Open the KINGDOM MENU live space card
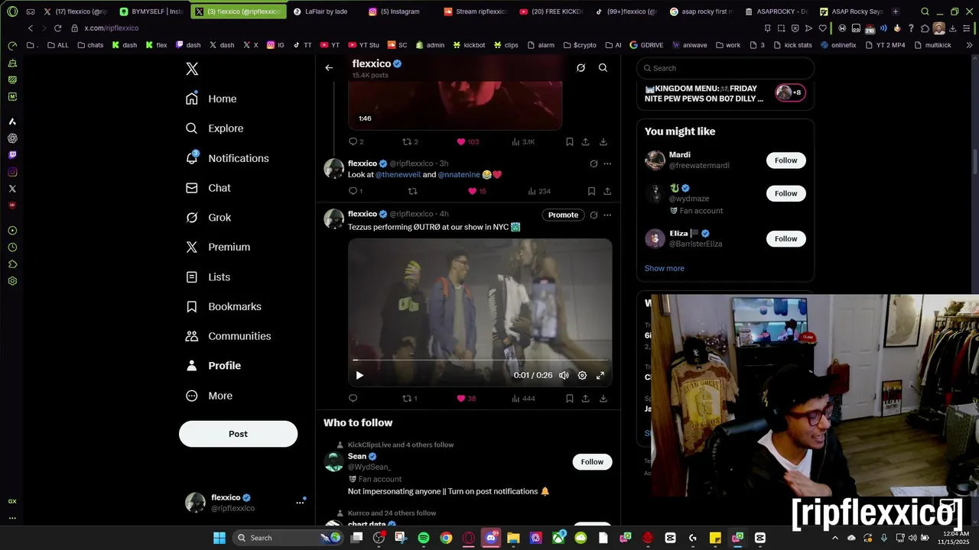979x550 pixels. click(725, 93)
